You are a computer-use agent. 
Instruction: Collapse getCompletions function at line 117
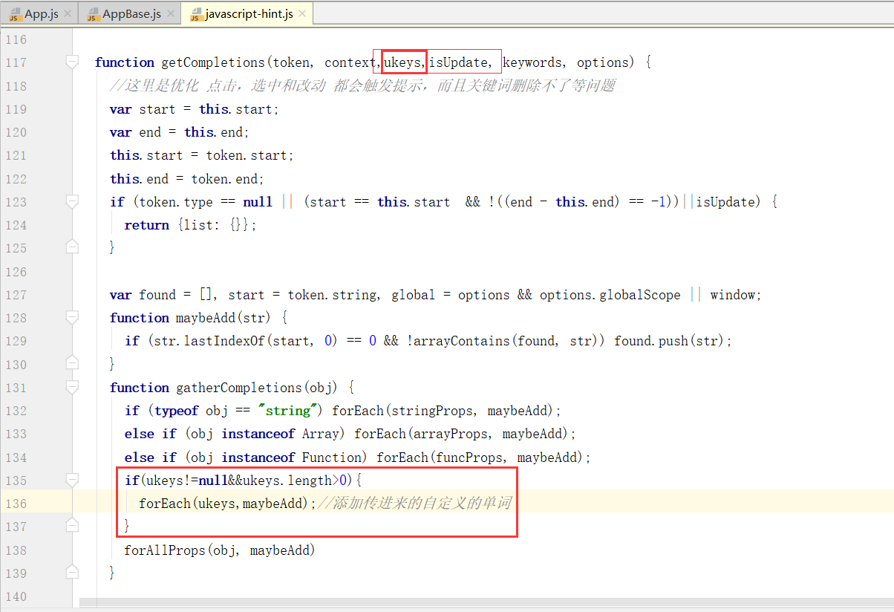coord(72,62)
